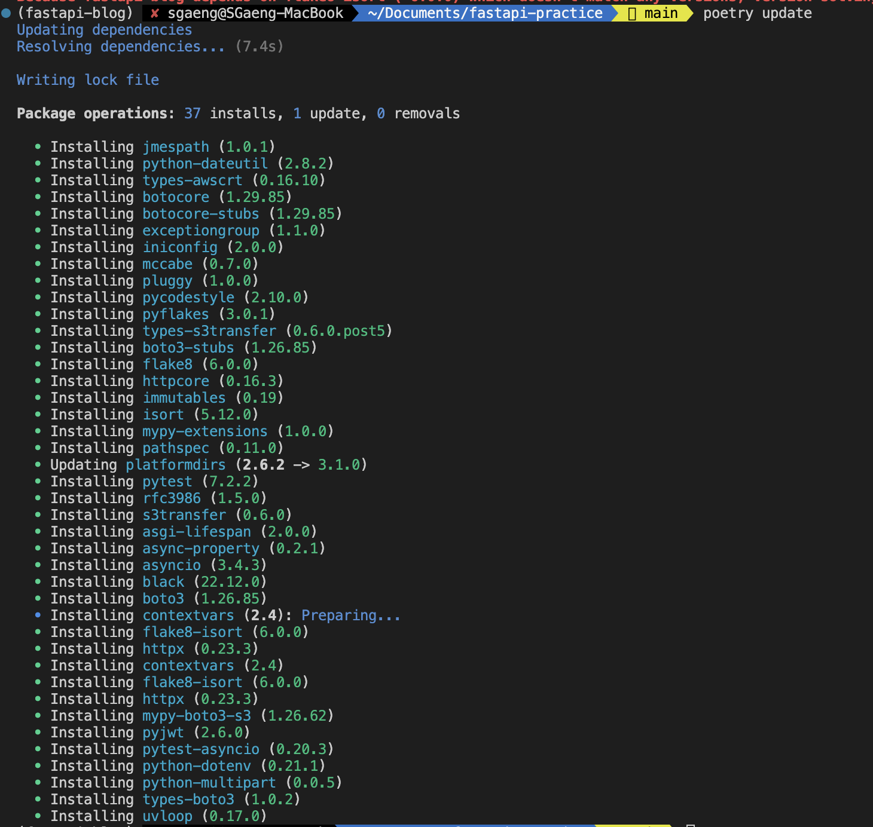Click the isort (5.12.0) package name
Image resolution: width=873 pixels, height=827 pixels.
tap(163, 415)
